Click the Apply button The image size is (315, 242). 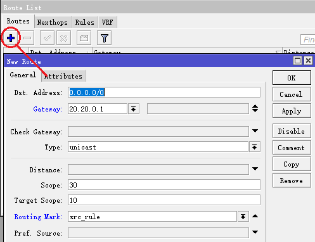[292, 111]
